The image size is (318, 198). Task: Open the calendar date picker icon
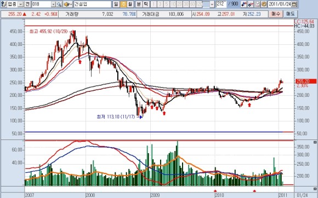click(x=294, y=4)
